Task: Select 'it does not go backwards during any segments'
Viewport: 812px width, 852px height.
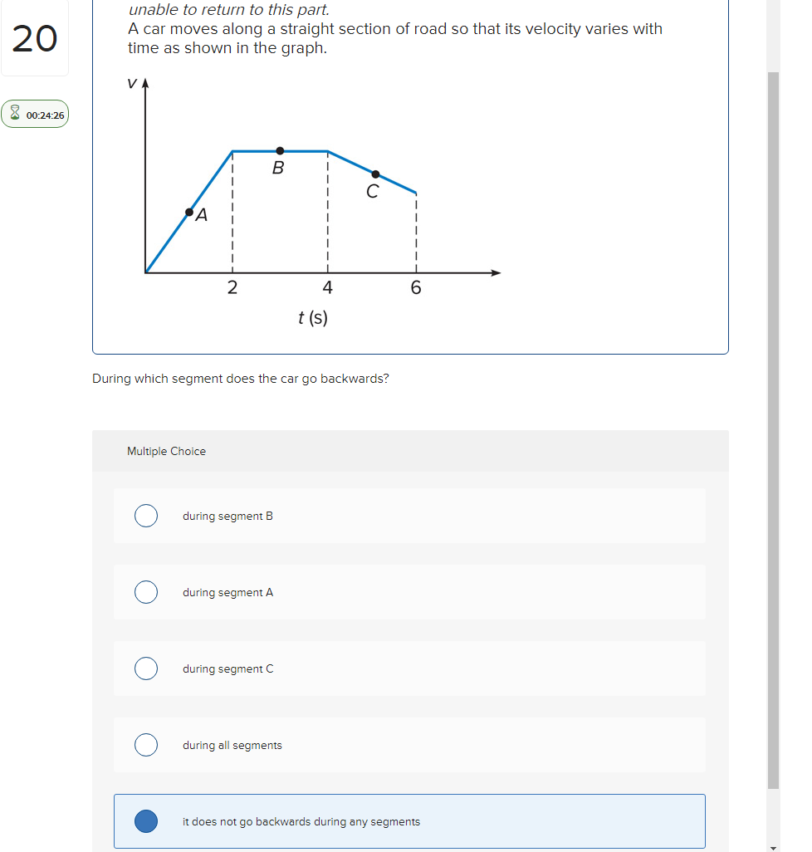Action: pyautogui.click(x=146, y=821)
